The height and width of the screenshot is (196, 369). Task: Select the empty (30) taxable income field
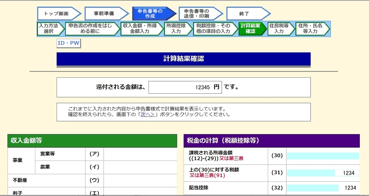[322, 156]
